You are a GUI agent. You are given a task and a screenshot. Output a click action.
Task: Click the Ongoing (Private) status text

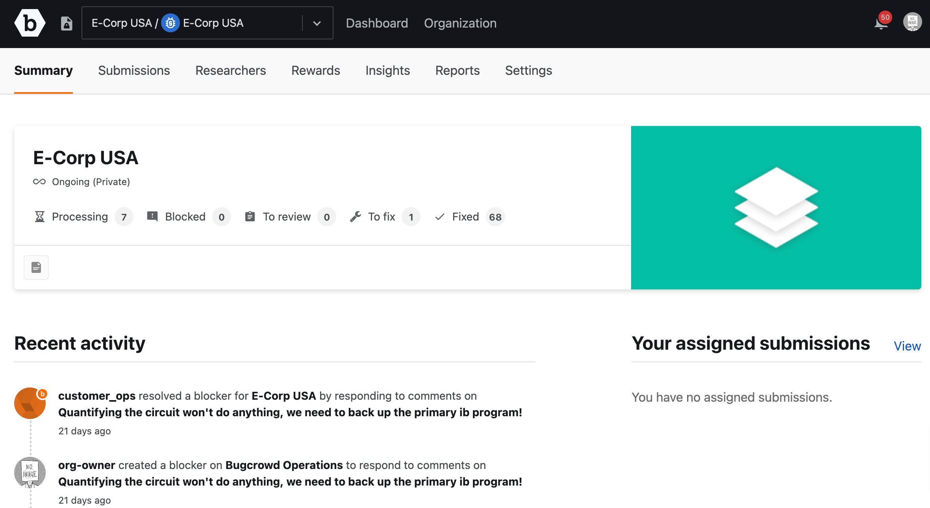point(91,182)
